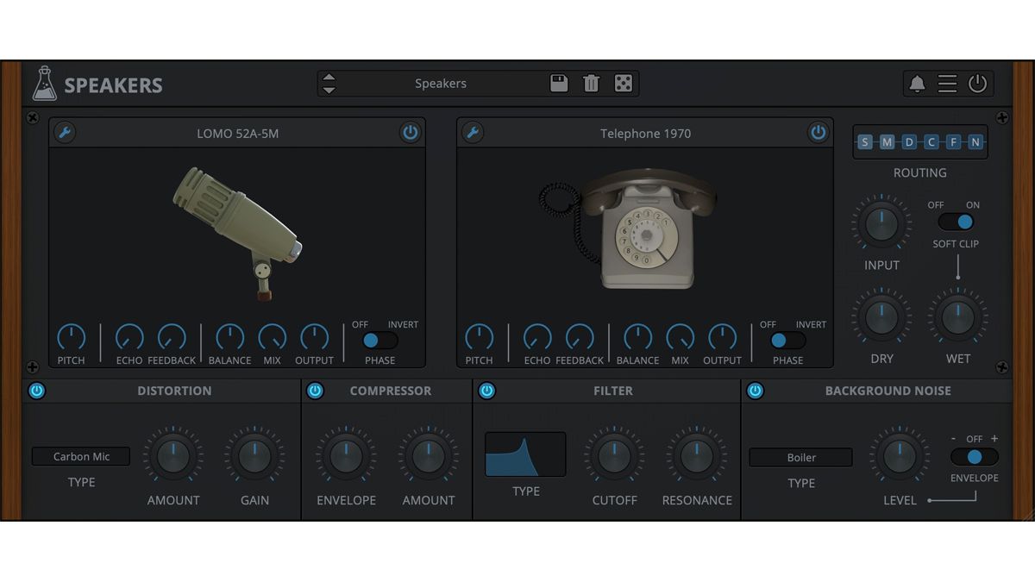The height and width of the screenshot is (582, 1035).
Task: Open the LOMO 52A-5M wrench settings
Action: (64, 133)
